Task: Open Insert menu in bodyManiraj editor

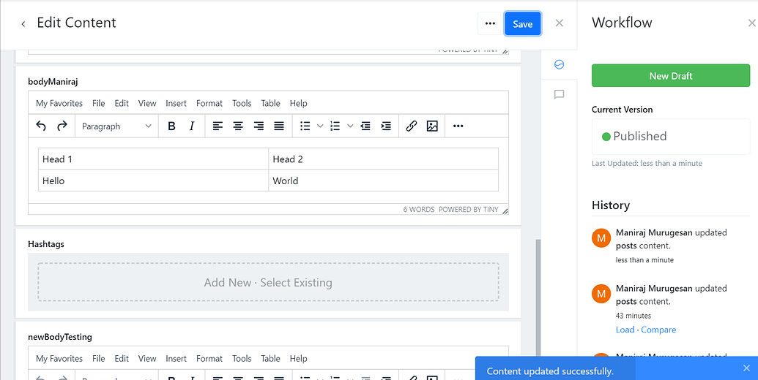Action: coord(176,103)
